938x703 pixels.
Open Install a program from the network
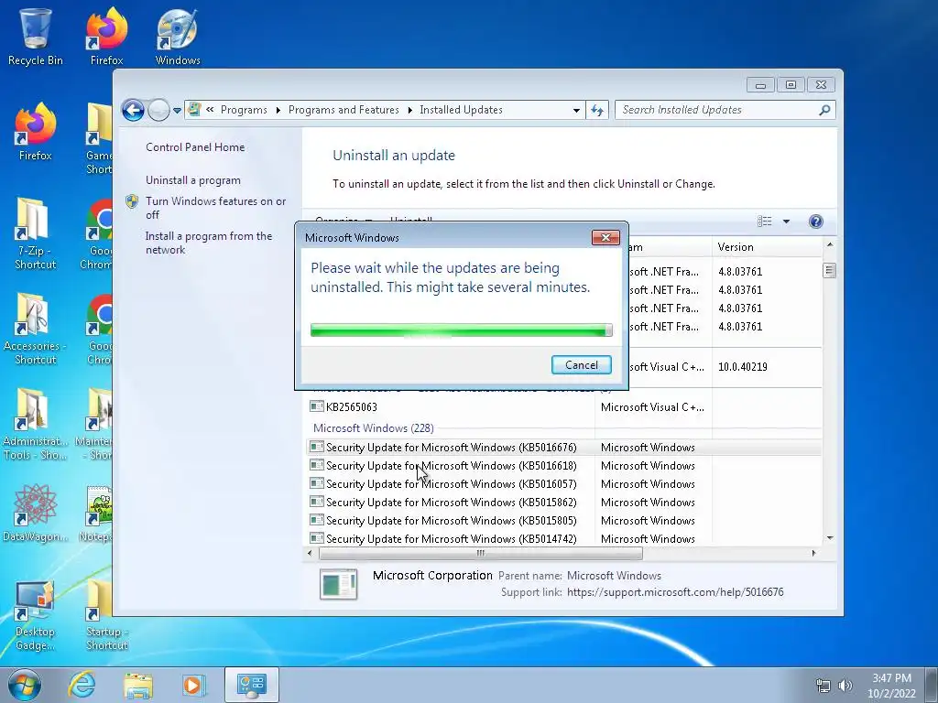coord(208,243)
